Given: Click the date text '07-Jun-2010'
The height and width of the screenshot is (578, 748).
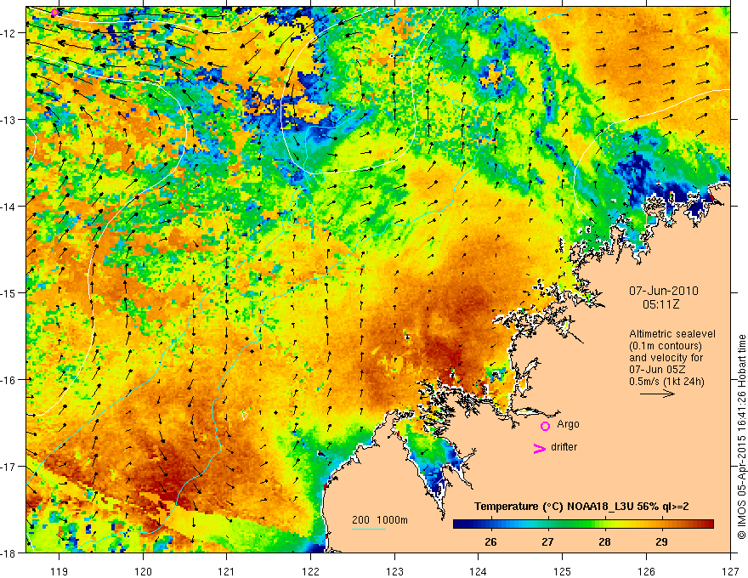Looking at the screenshot, I should point(664,291).
